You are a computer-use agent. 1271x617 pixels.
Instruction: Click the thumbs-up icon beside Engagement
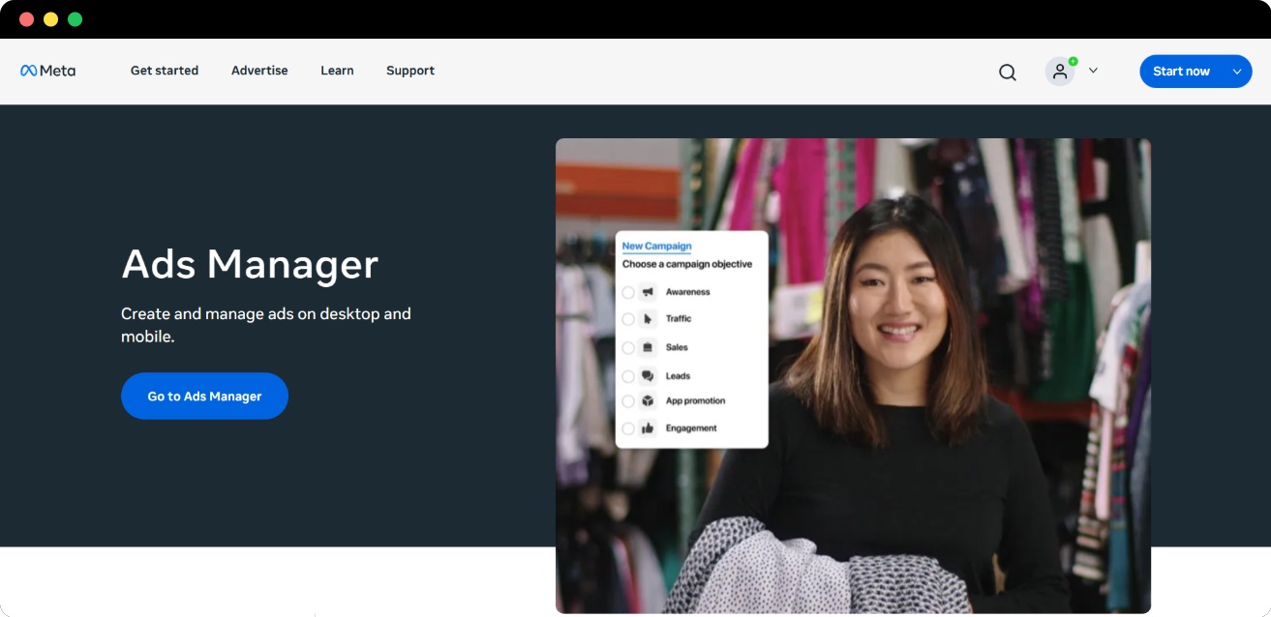coord(648,428)
